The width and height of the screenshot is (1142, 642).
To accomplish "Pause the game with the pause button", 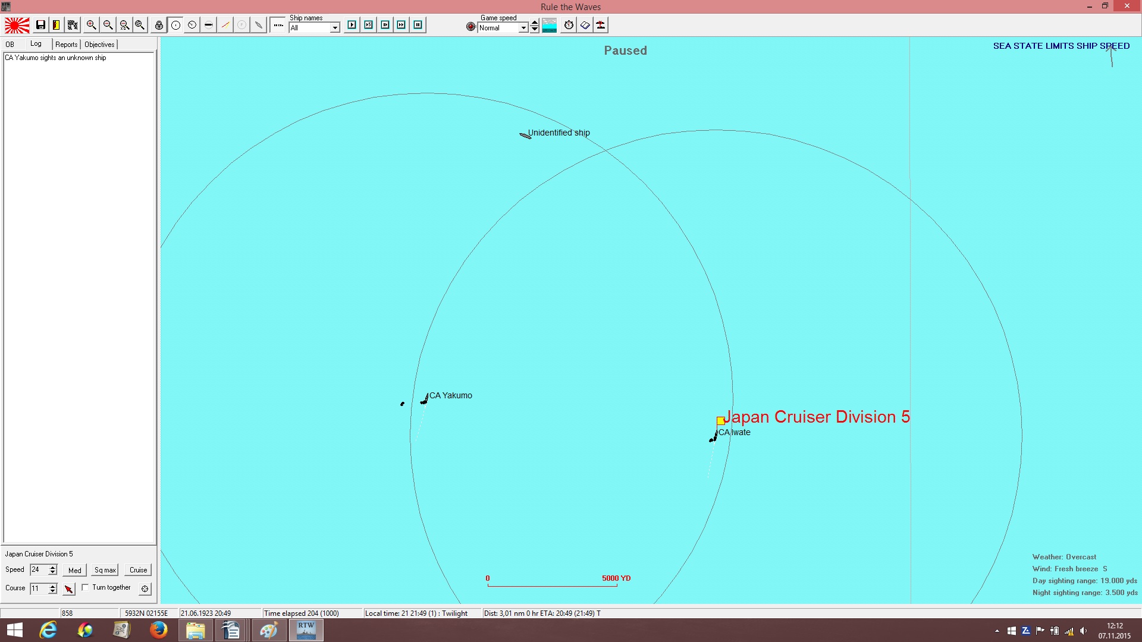I will coord(418,25).
